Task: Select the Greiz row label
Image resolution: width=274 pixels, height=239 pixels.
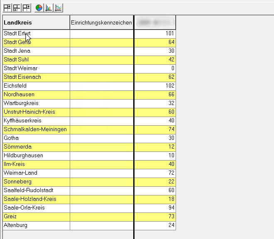Action: (11, 217)
